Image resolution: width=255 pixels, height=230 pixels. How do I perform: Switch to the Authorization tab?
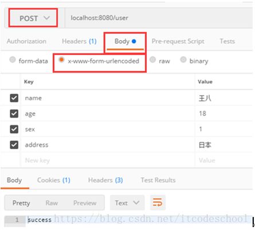tap(26, 41)
